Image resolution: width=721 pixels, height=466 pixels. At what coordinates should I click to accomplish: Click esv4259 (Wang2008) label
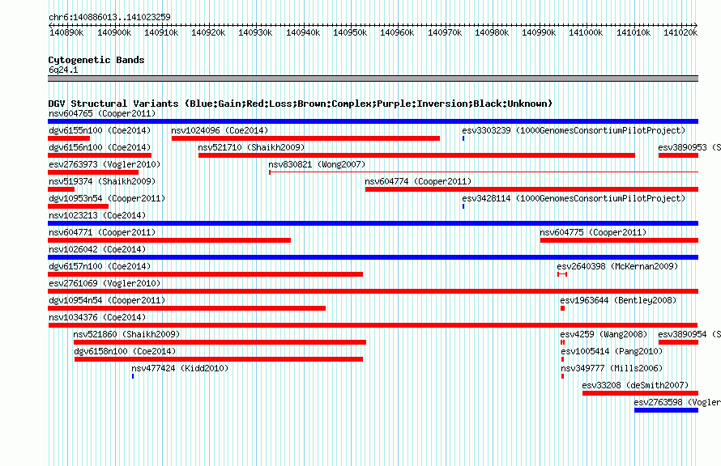coord(604,334)
